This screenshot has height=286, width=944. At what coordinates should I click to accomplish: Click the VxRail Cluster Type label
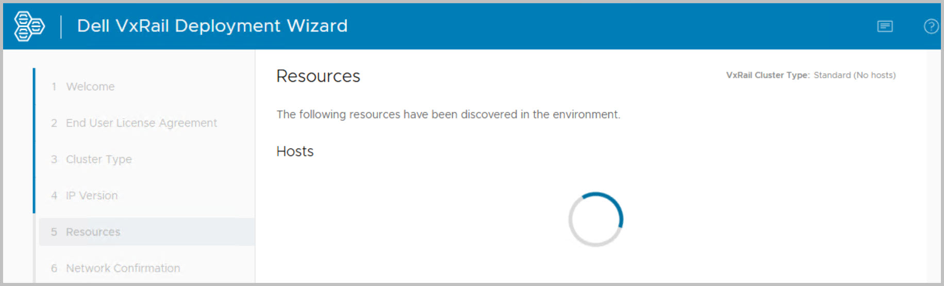(x=768, y=75)
